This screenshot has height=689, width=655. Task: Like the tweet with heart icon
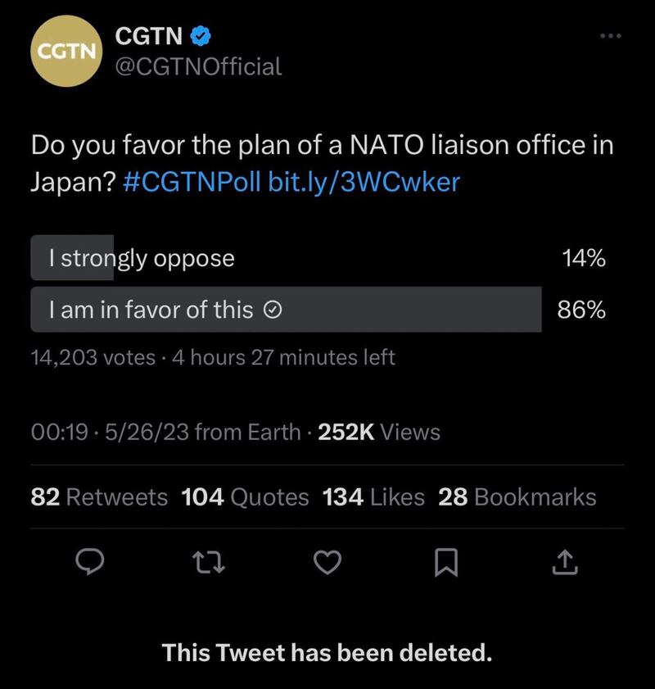327,561
